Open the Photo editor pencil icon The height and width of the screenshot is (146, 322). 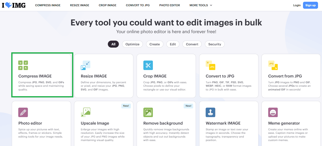[x=23, y=112]
